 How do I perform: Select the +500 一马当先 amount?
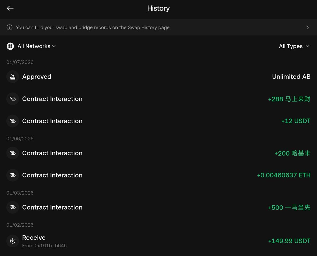(289, 208)
